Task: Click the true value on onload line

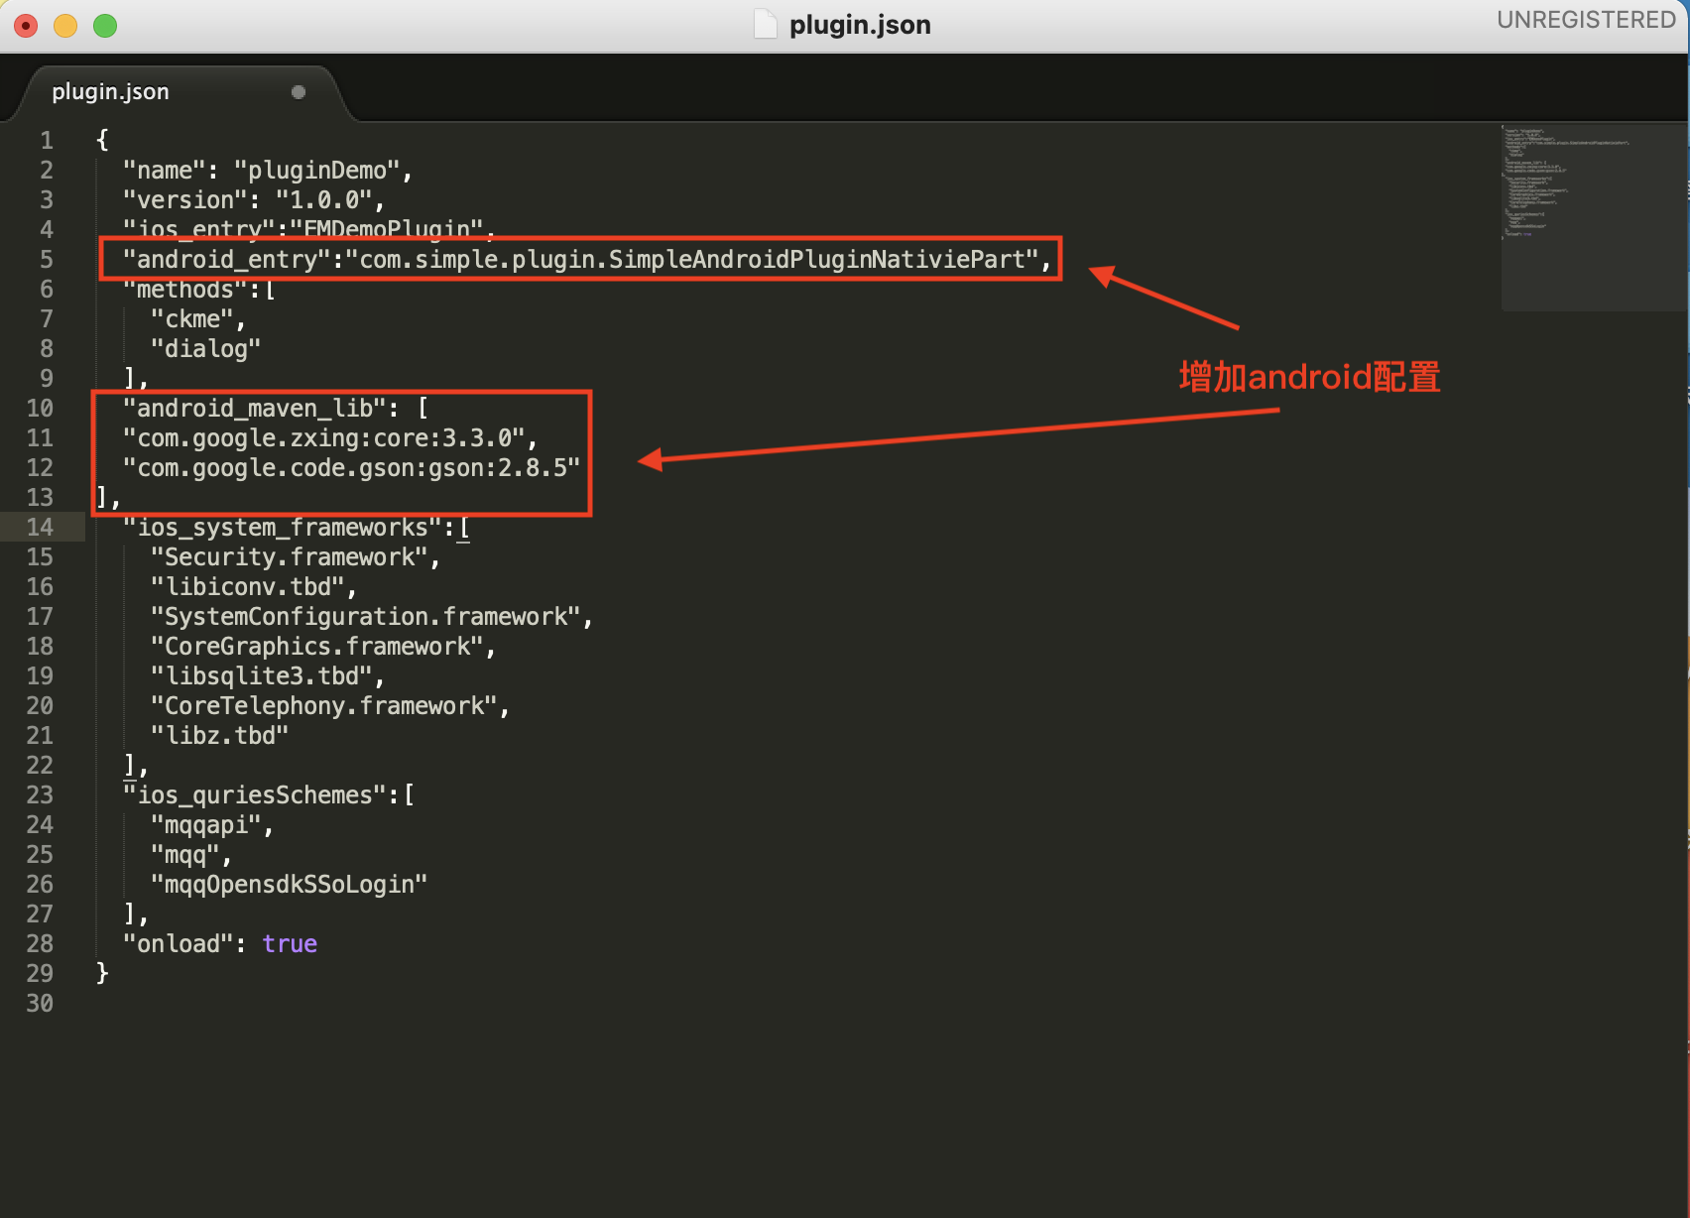Action: tap(290, 944)
